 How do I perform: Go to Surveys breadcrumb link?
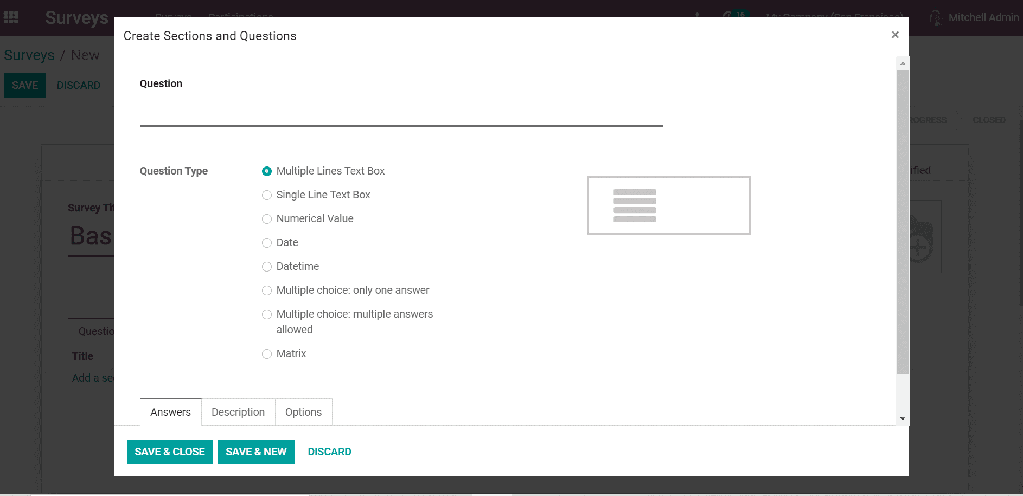tap(29, 55)
